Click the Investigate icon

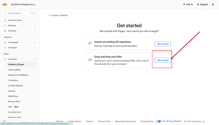5,42
